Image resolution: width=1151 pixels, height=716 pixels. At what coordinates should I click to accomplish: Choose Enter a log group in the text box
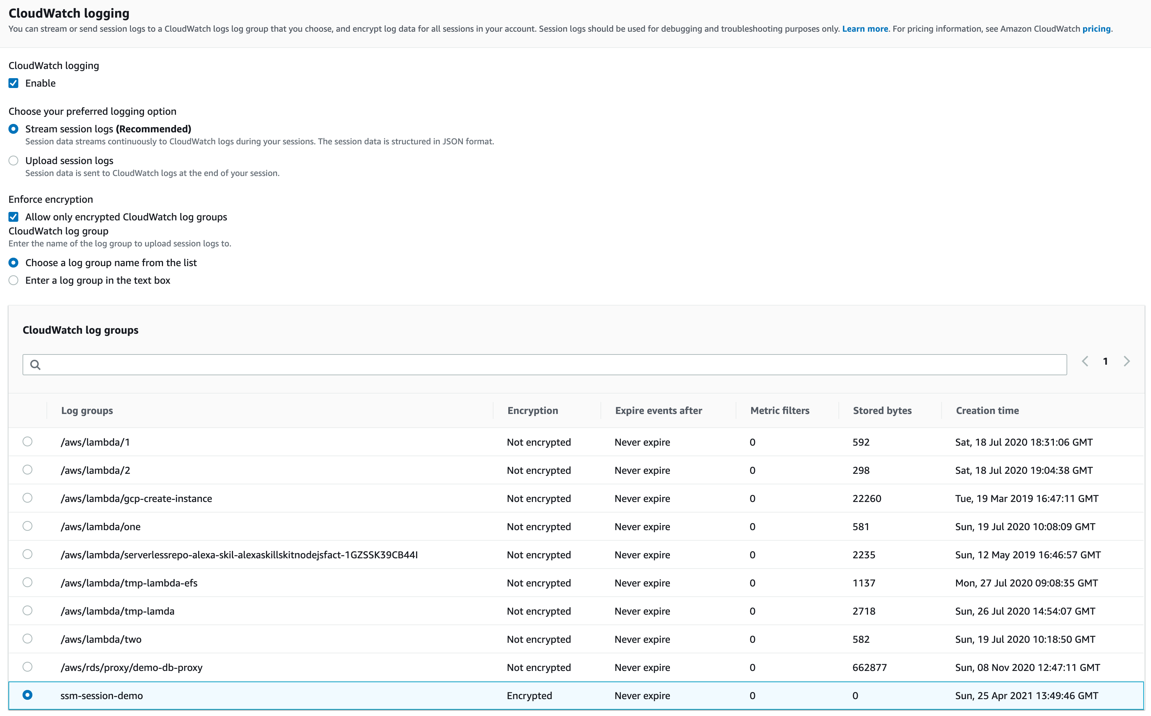tap(13, 280)
